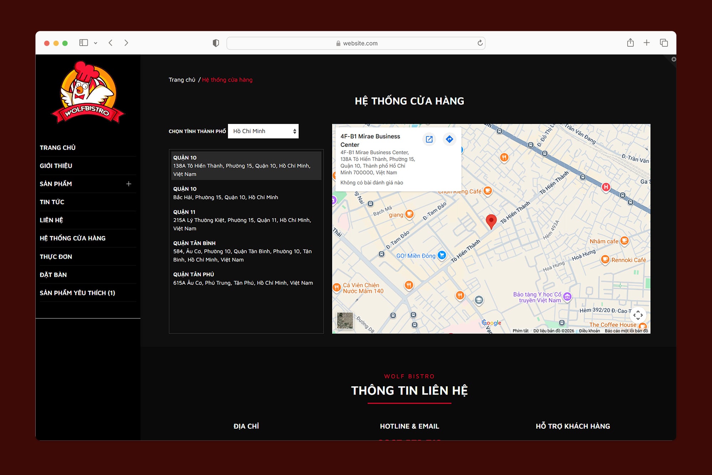Screen dimensions: 712x475
Task: Click the directions icon in map info card
Action: [449, 139]
